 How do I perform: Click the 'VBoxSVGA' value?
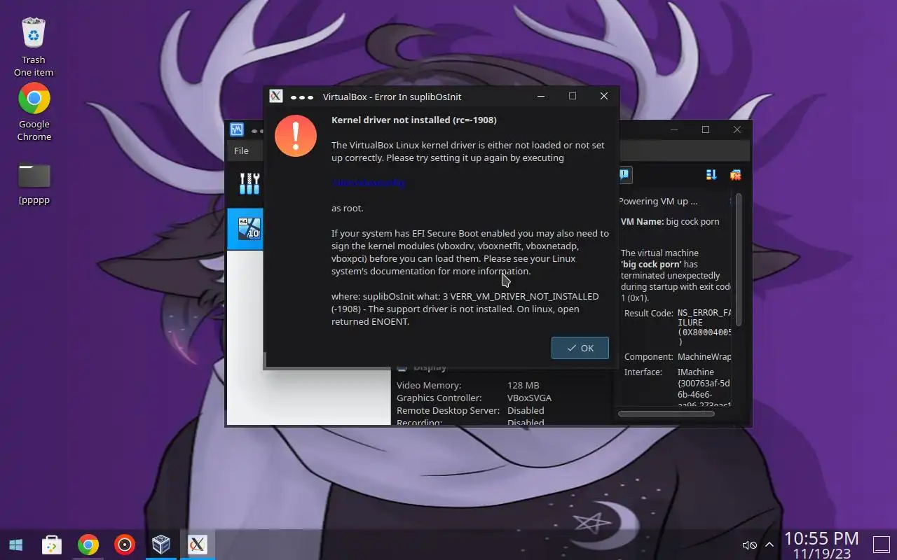529,398
